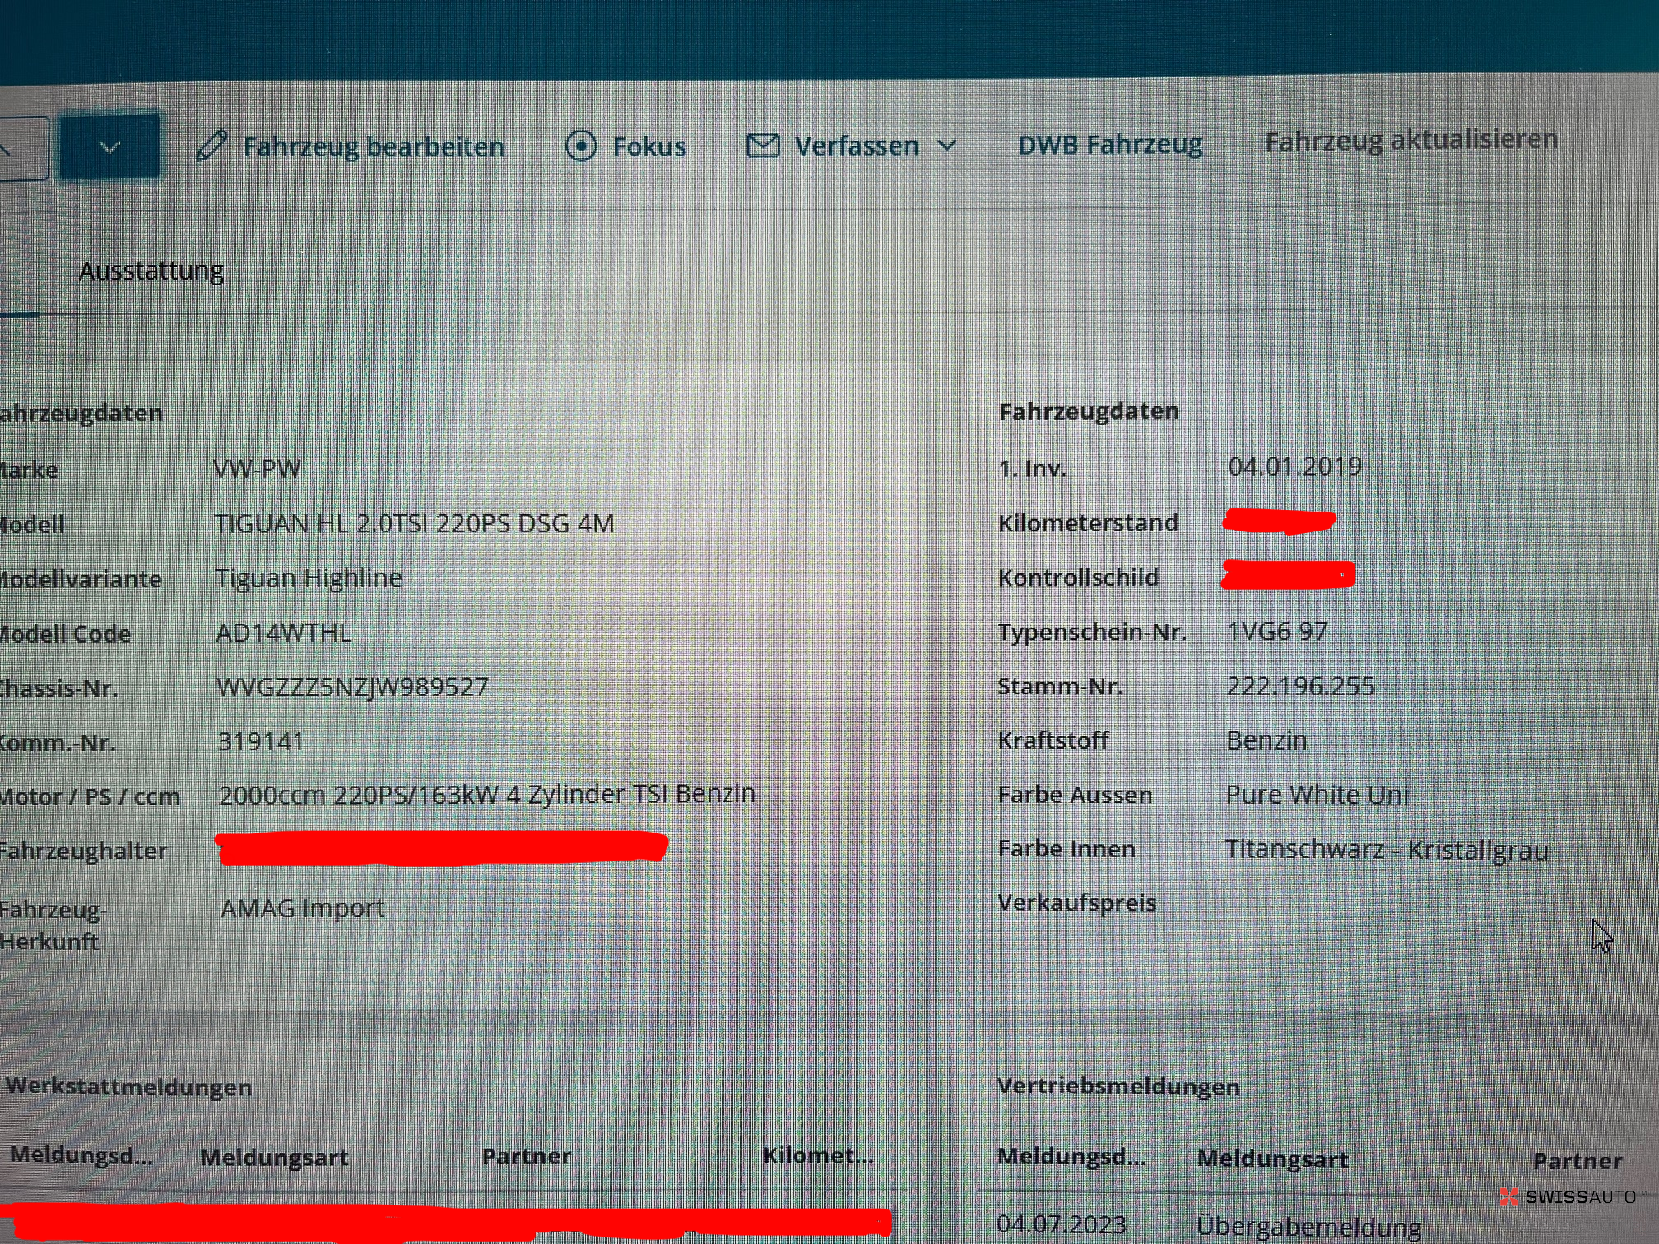Select Chassis-Nr. WVGZZZ5NZJW989527

(353, 687)
